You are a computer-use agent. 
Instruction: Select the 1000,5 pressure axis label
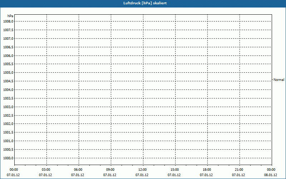click(8, 149)
